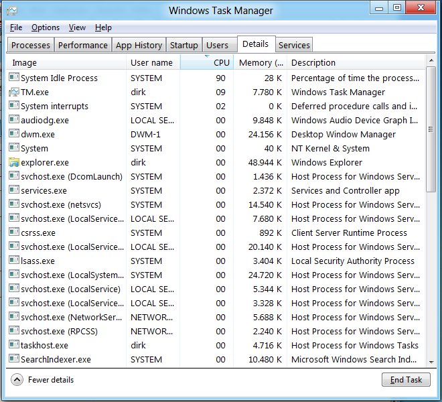Screen dimensions: 442x402
Task: Click the taskhost.exe process icon
Action: pos(14,345)
